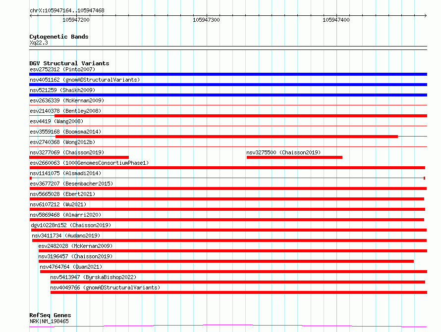
Task: Click the right arrow of the ruler
Action: coord(426,15)
